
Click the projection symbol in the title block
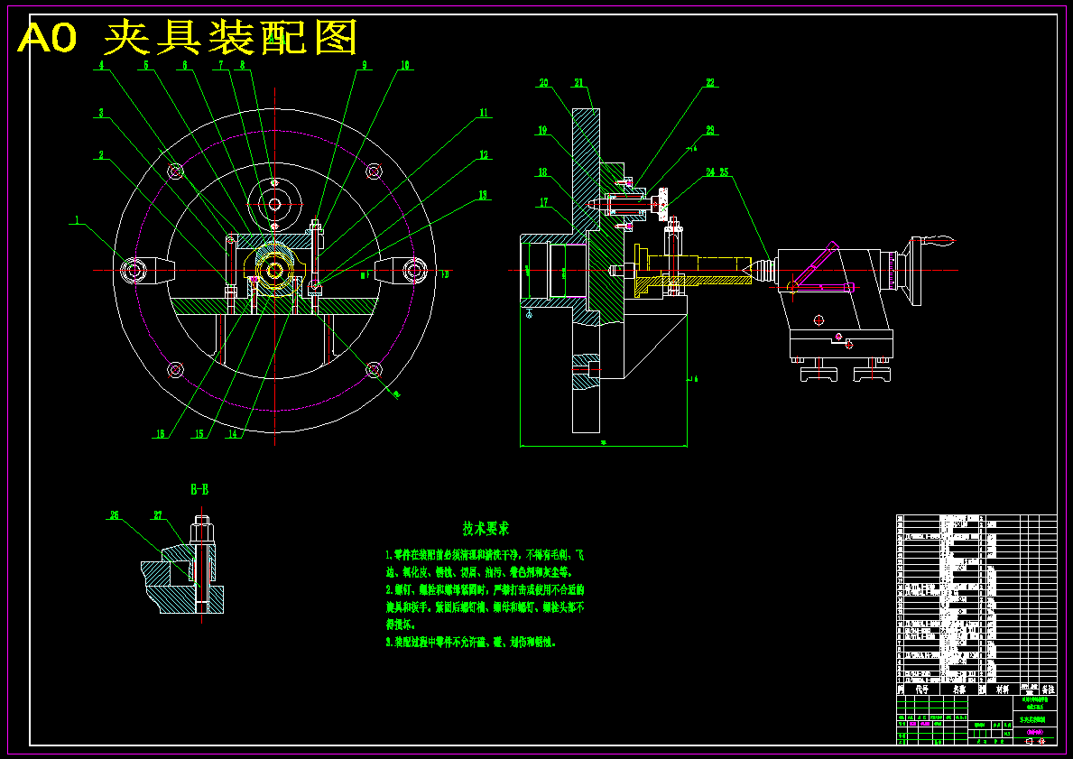coord(1035,741)
